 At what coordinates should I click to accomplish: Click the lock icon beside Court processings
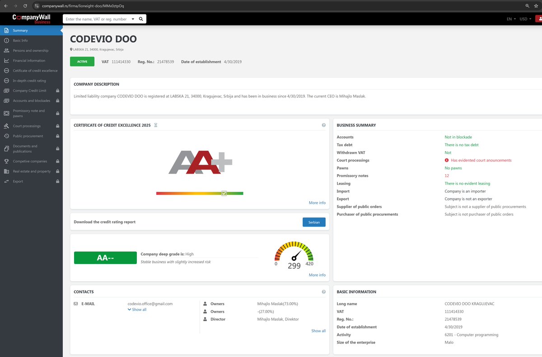pyautogui.click(x=57, y=126)
